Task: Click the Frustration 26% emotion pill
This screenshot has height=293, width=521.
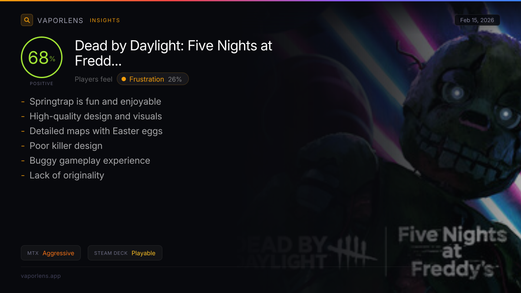Action: [153, 79]
